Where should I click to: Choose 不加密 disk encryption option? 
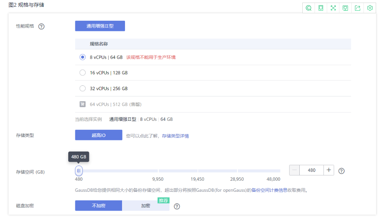(99, 205)
